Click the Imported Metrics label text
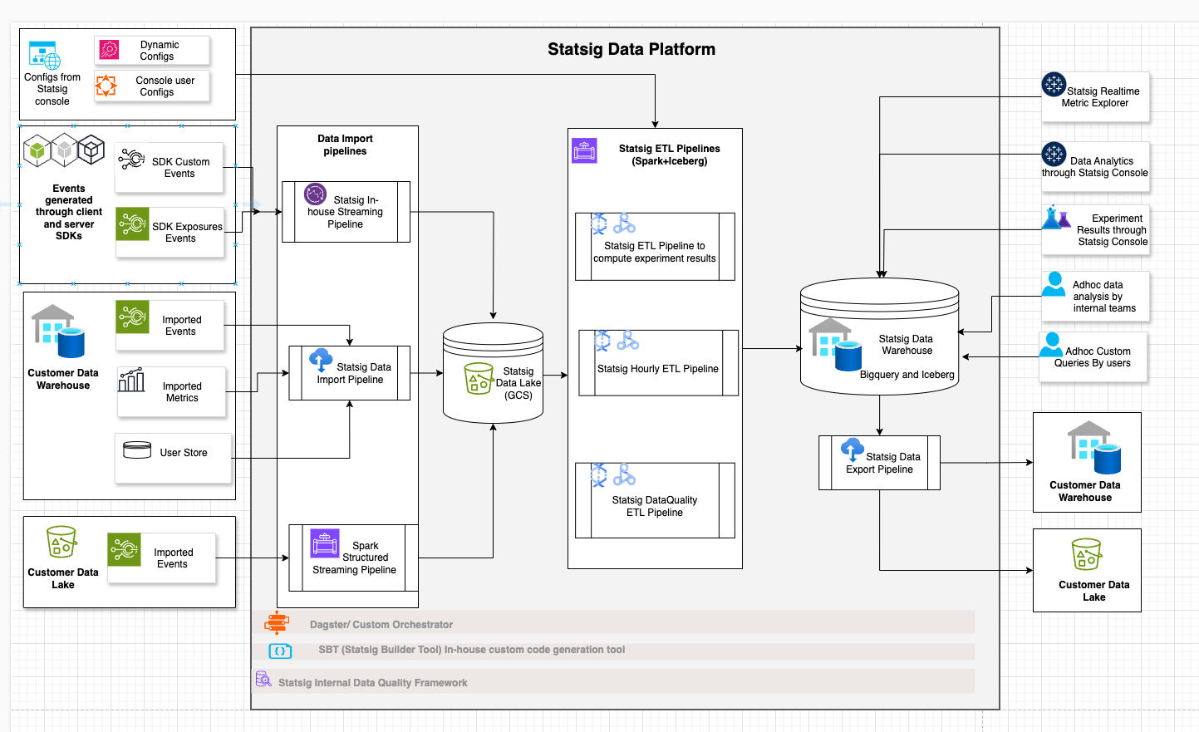 click(182, 392)
